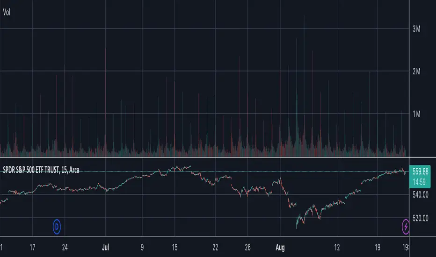Click the Vol indicator label
The image size is (436, 257).
[7, 12]
